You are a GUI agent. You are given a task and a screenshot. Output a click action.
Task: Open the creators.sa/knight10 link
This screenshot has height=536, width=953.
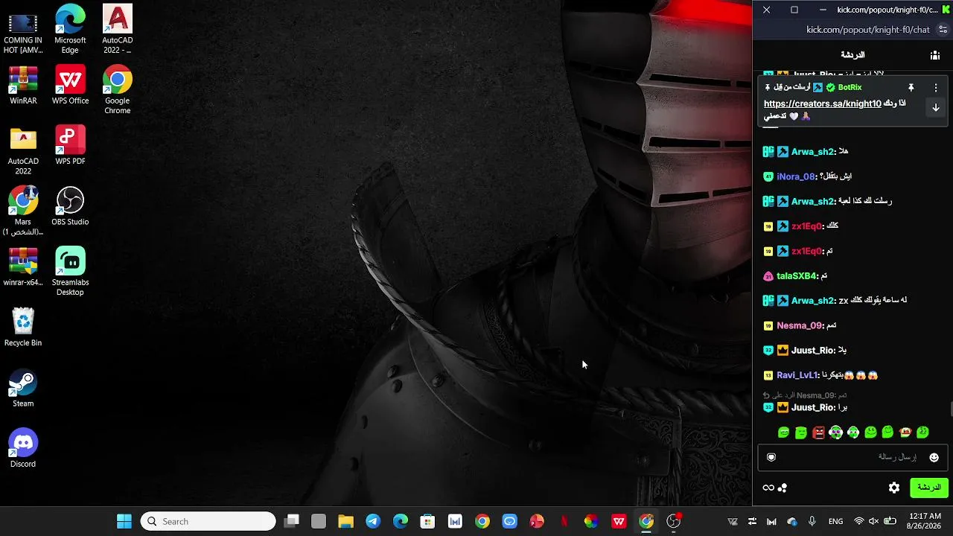point(822,103)
